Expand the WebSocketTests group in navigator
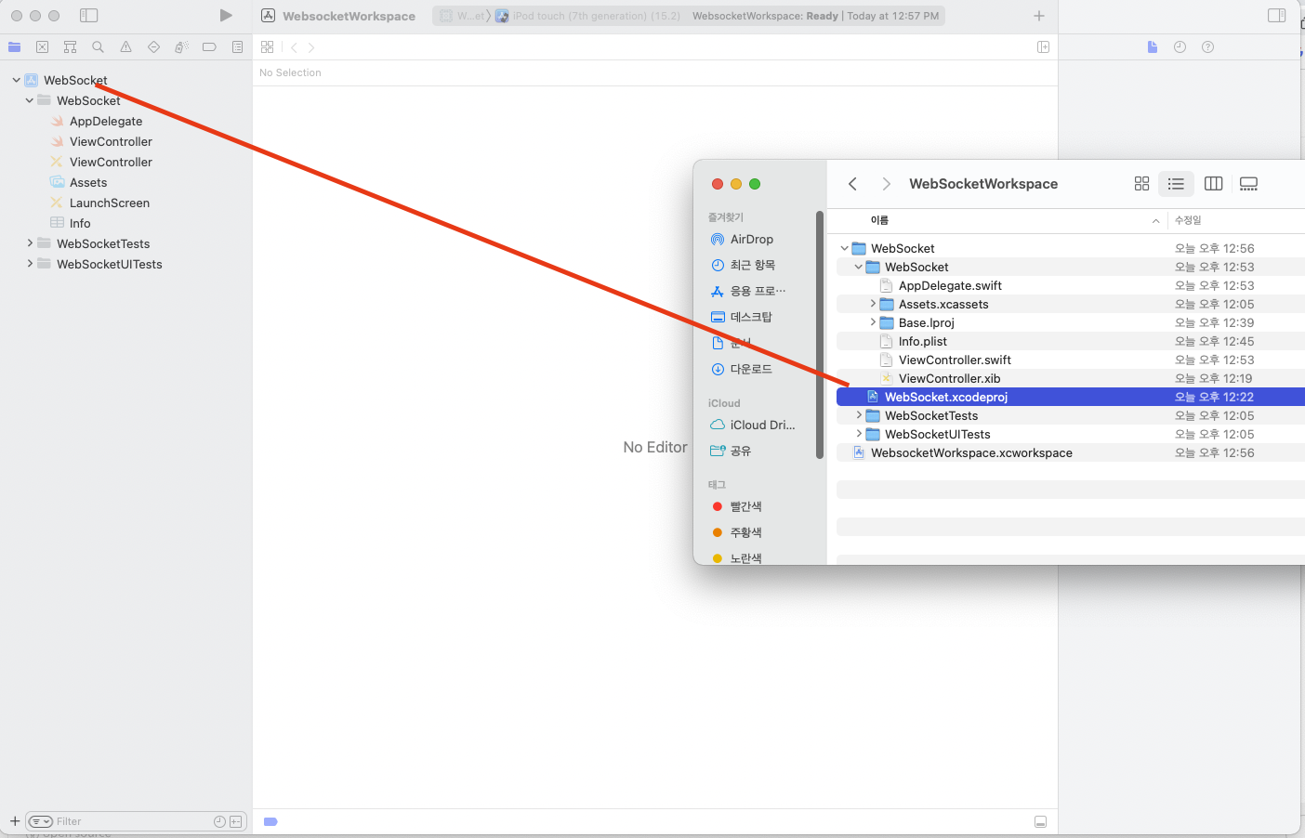 coord(30,243)
